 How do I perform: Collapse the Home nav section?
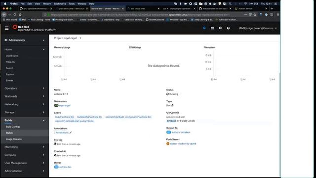click(x=25, y=49)
